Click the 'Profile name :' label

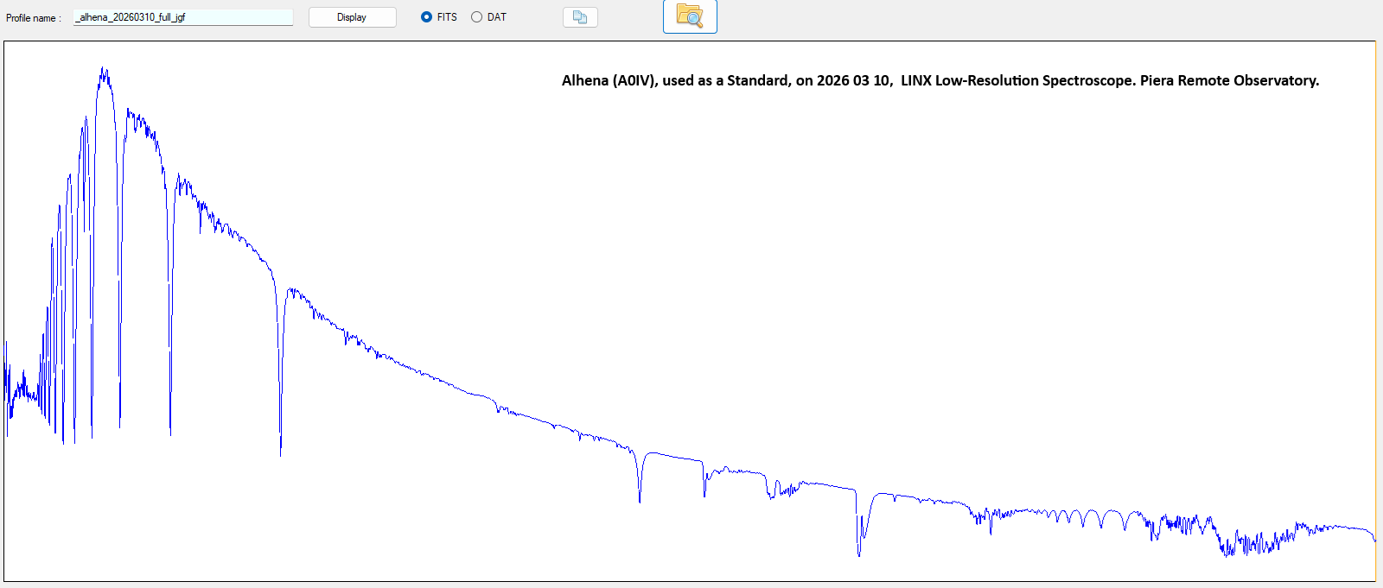[x=34, y=18]
